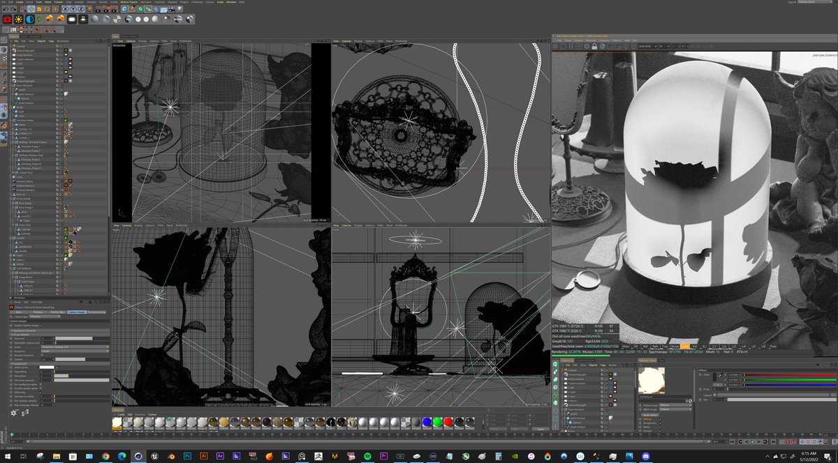
Task: Toggle the Roughness channel checkbox in material editor
Action: [661, 423]
